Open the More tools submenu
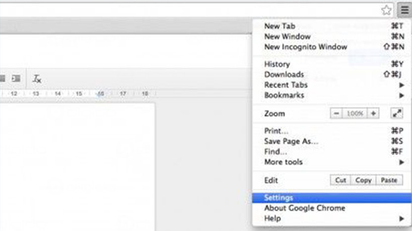 point(401,162)
